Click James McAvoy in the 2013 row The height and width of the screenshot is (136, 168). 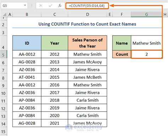tap(88, 62)
